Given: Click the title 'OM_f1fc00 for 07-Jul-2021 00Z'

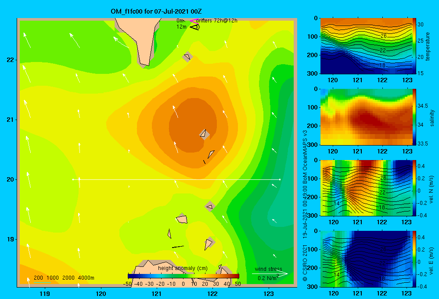Looking at the screenshot, I should click(x=156, y=11).
